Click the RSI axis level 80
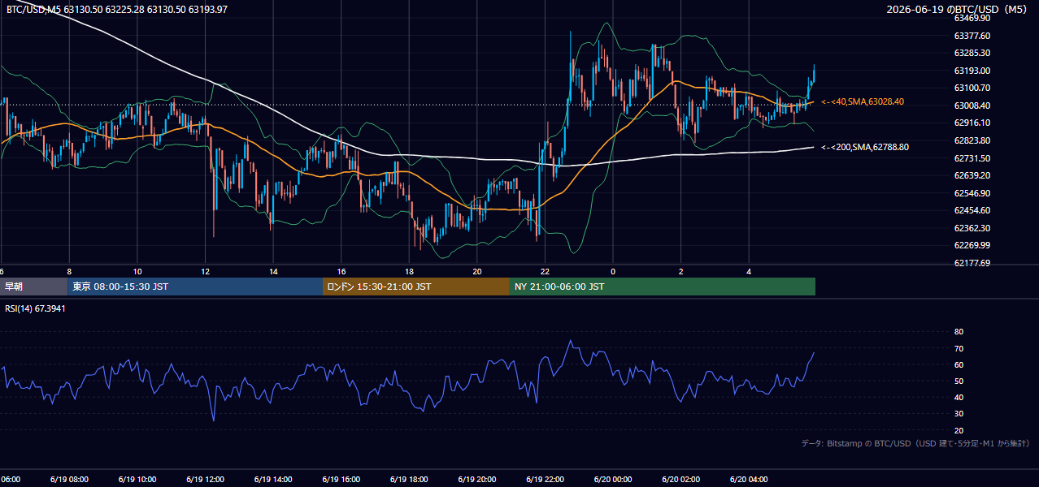 point(959,332)
